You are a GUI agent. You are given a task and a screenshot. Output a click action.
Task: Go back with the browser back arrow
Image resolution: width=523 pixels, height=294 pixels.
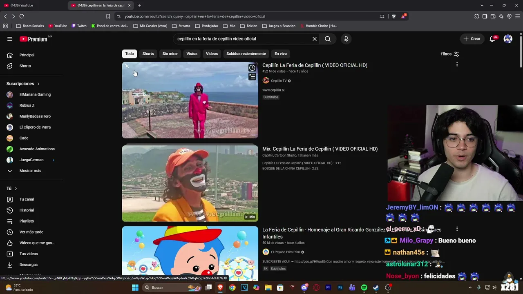pos(5,16)
